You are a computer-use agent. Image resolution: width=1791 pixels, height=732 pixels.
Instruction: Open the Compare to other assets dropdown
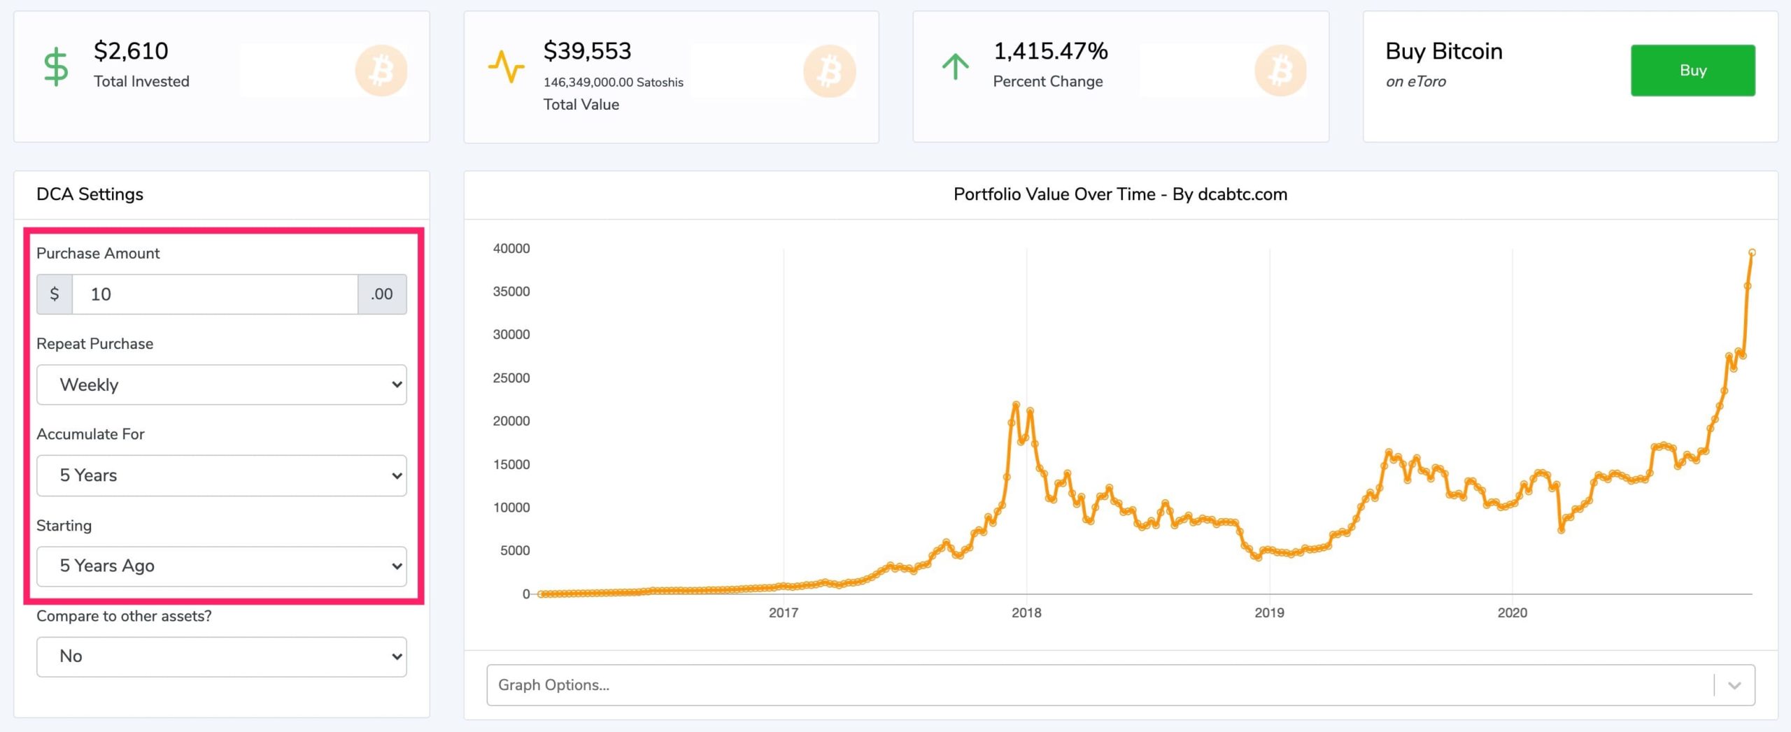tap(221, 656)
